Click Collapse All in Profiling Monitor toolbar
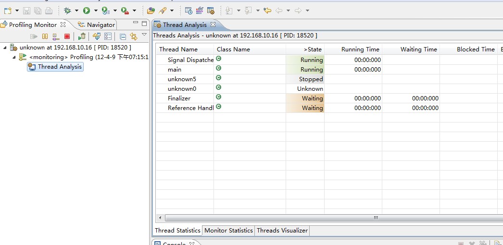Viewport: 503px width, 245px height. pyautogui.click(x=123, y=37)
